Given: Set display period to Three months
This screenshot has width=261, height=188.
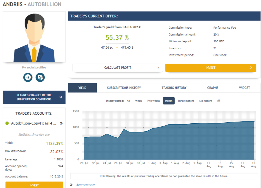Looking at the screenshot, I should click(186, 101).
